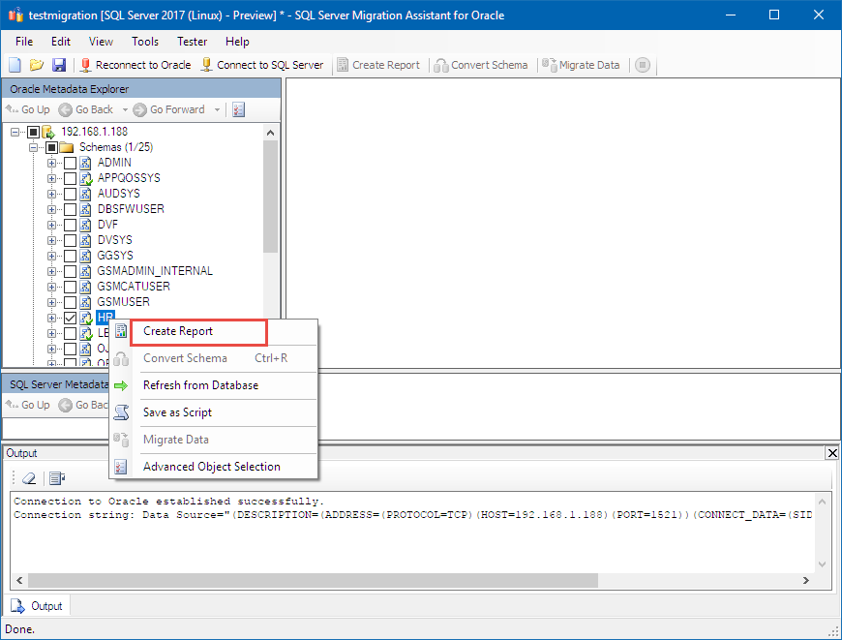Click the Go Forward navigation button
The width and height of the screenshot is (842, 640).
[x=167, y=109]
